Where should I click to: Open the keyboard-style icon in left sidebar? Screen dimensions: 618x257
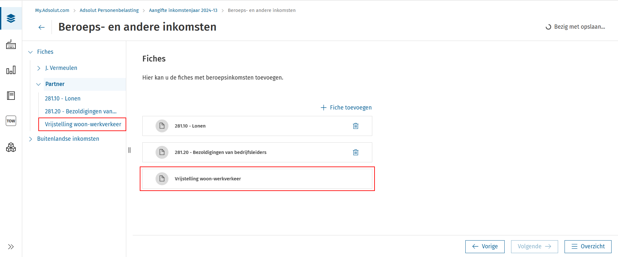(11, 44)
